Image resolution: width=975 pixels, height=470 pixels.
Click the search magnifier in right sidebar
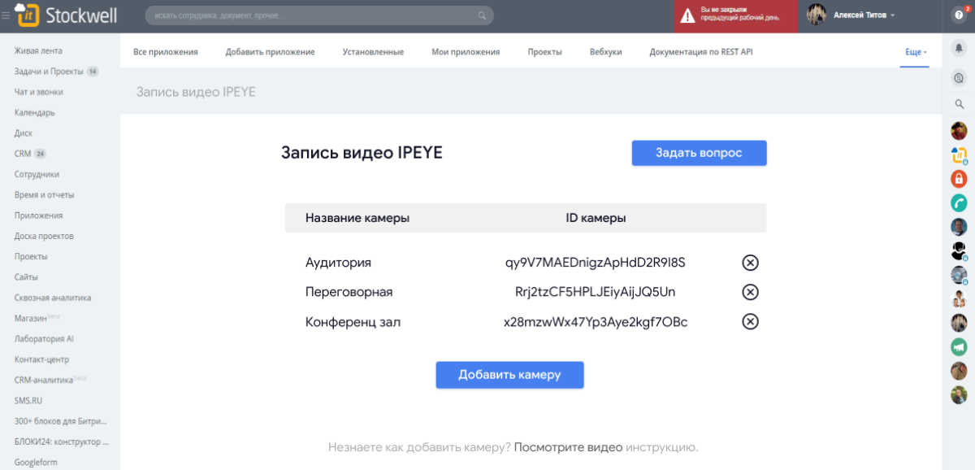coord(959,104)
